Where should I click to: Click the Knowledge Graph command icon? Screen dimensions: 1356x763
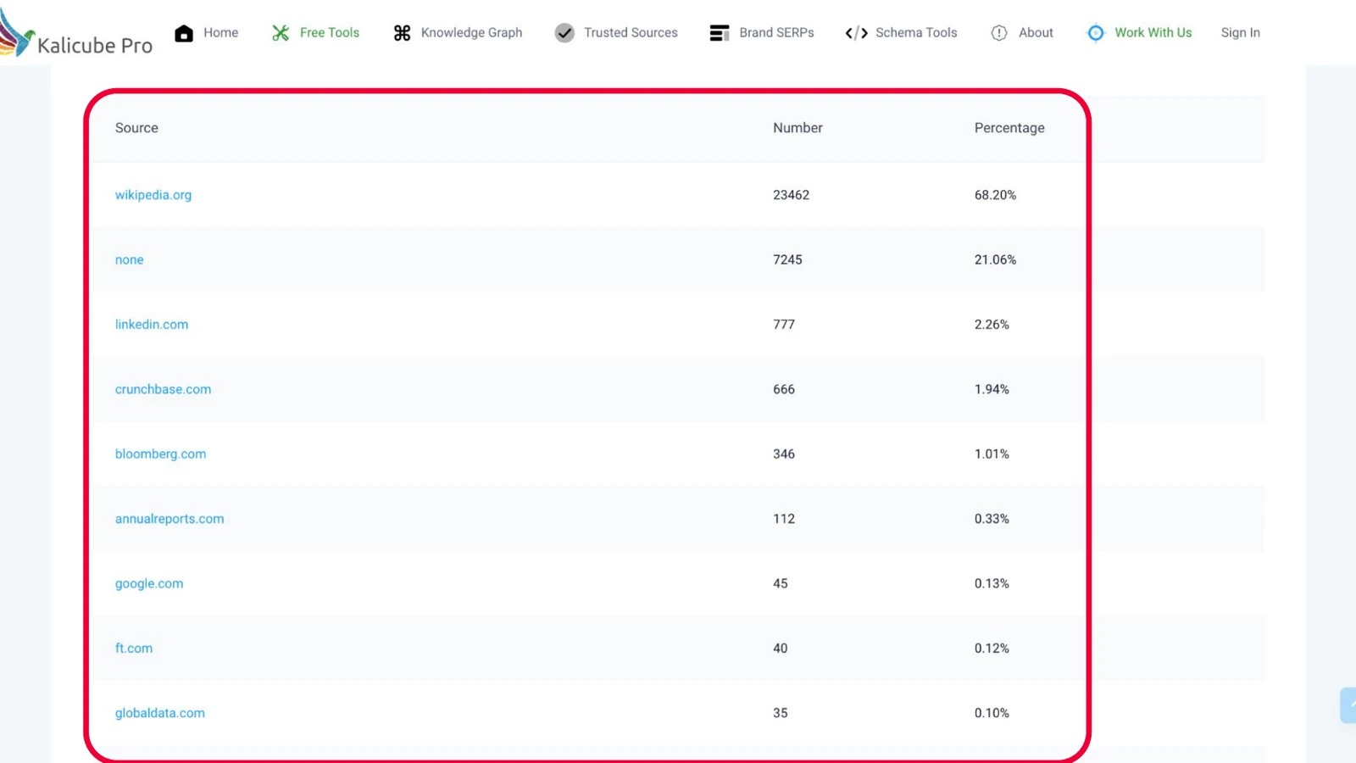(402, 33)
